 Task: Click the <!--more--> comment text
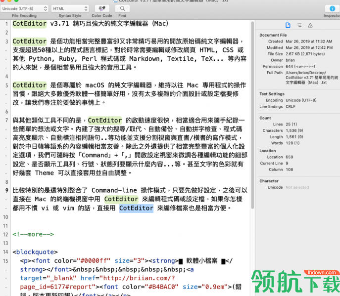point(33,234)
